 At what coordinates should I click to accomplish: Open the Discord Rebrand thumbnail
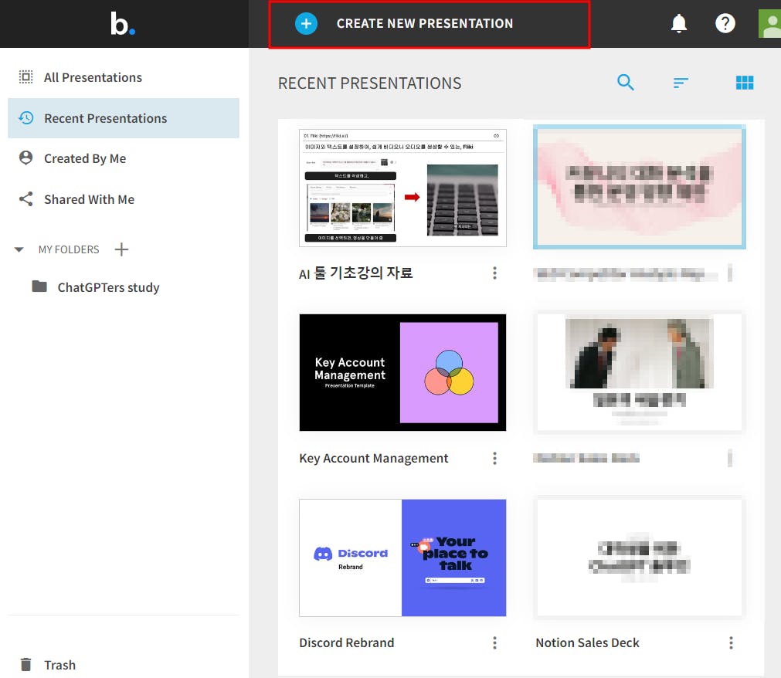(402, 558)
